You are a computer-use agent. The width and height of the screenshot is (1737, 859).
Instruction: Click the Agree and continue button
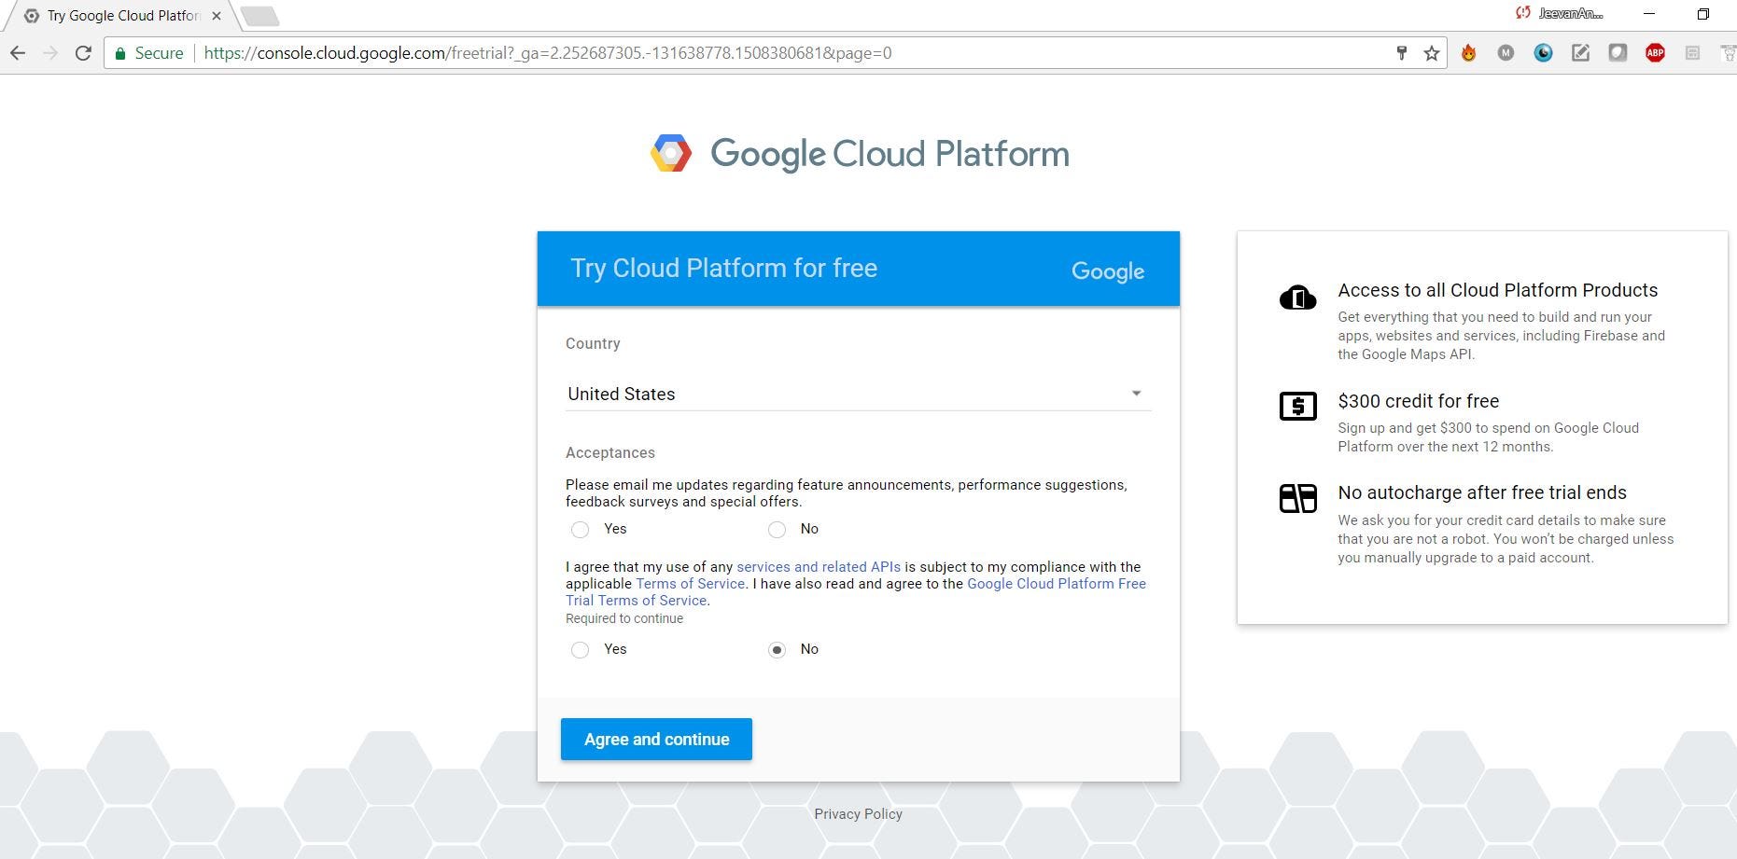[656, 739]
